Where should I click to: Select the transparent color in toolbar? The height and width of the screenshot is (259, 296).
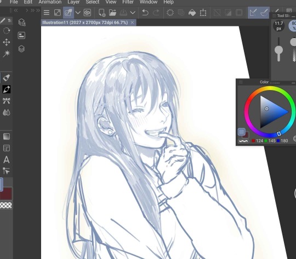6,205
